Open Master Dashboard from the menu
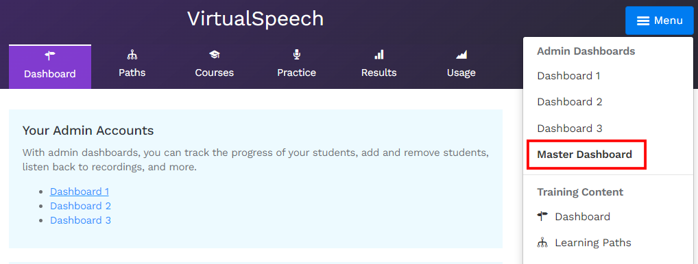Image resolution: width=698 pixels, height=264 pixels. 584,155
